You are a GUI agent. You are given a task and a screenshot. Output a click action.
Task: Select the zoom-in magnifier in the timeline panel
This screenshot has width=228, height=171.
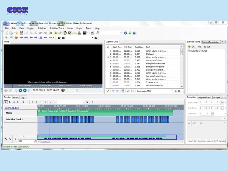pos(6,139)
